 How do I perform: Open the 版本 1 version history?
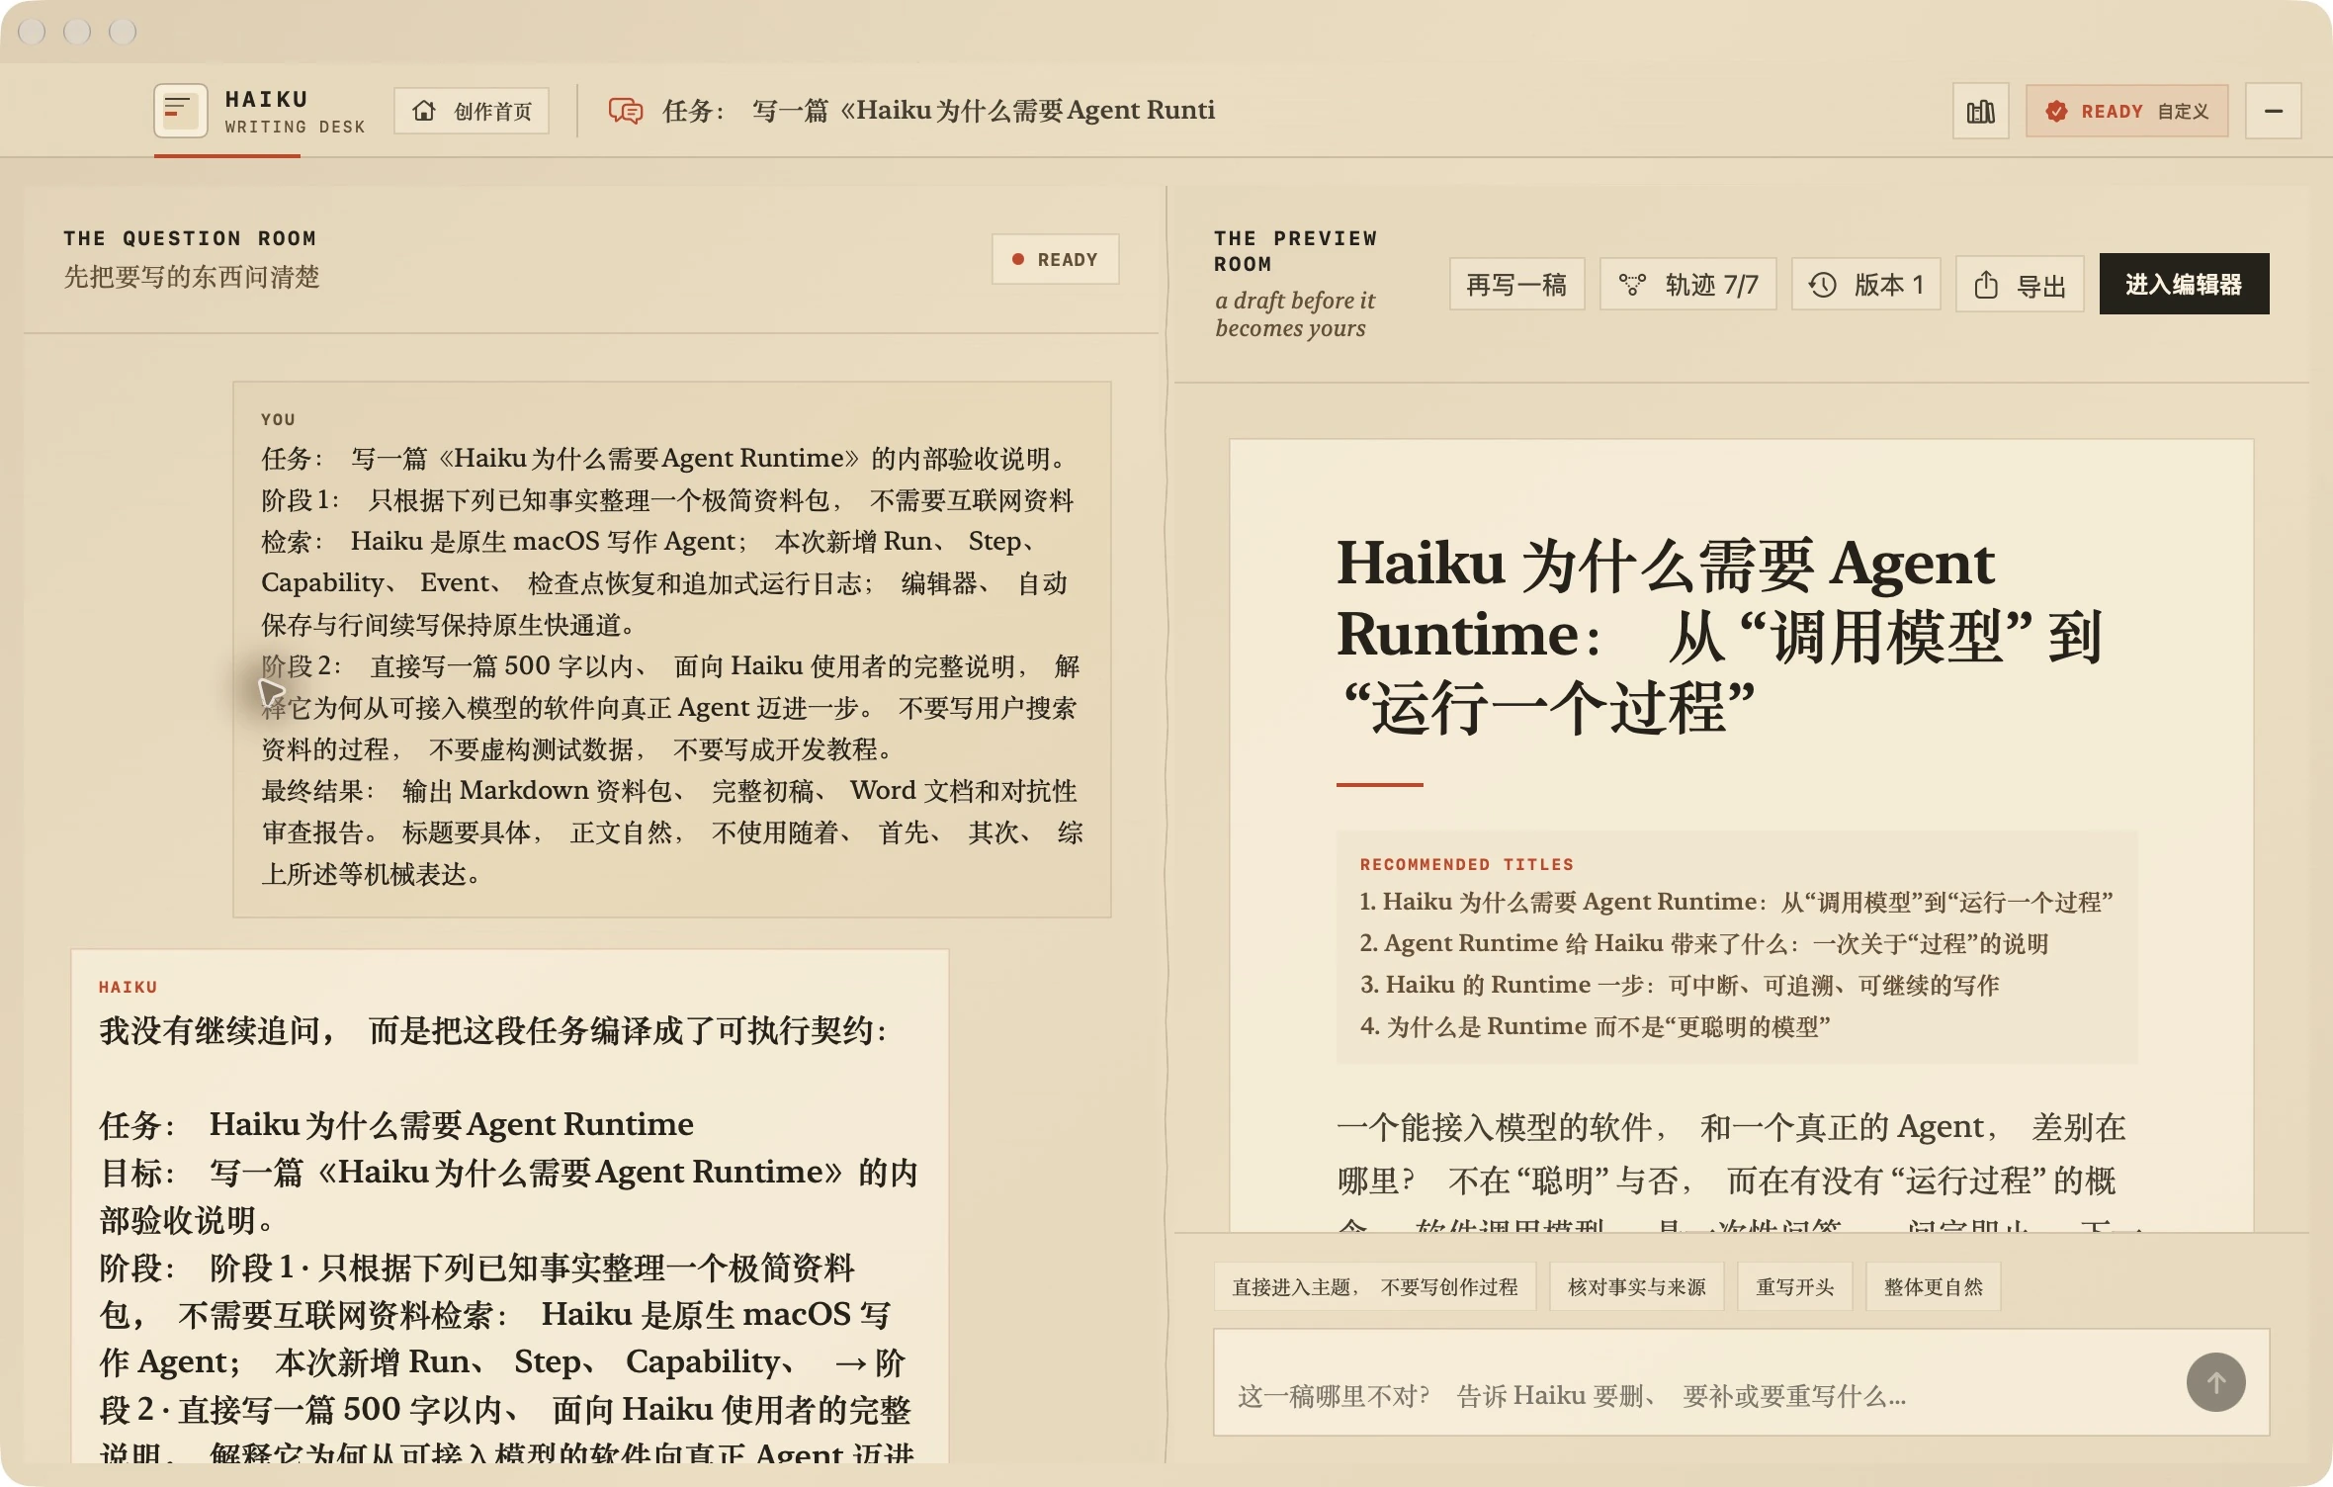[1866, 285]
